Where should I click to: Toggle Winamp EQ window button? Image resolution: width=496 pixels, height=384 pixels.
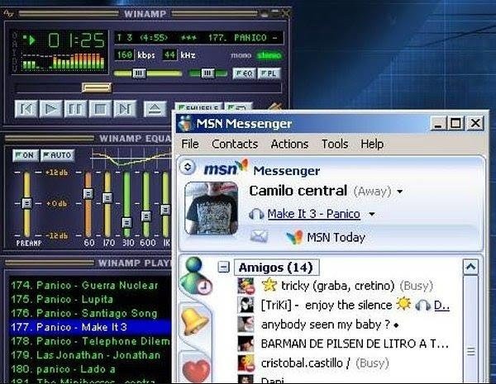pos(244,73)
